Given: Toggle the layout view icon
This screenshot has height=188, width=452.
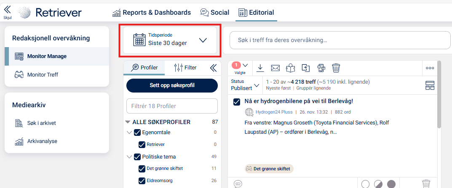Looking at the screenshot, I should [430, 85].
